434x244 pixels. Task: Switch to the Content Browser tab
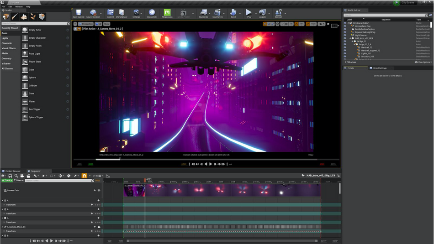(x=13, y=171)
